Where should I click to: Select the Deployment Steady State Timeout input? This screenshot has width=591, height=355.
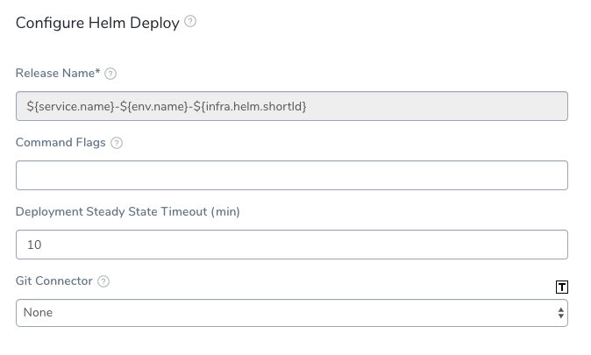pyautogui.click(x=292, y=245)
